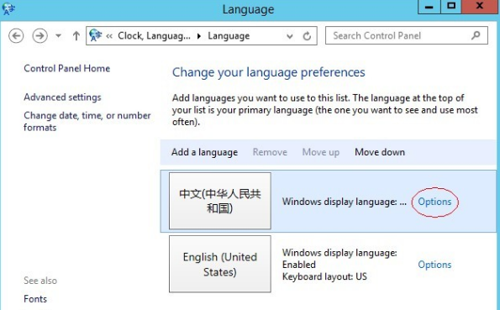Click 'Keyboard layout: US' text

tap(324, 276)
